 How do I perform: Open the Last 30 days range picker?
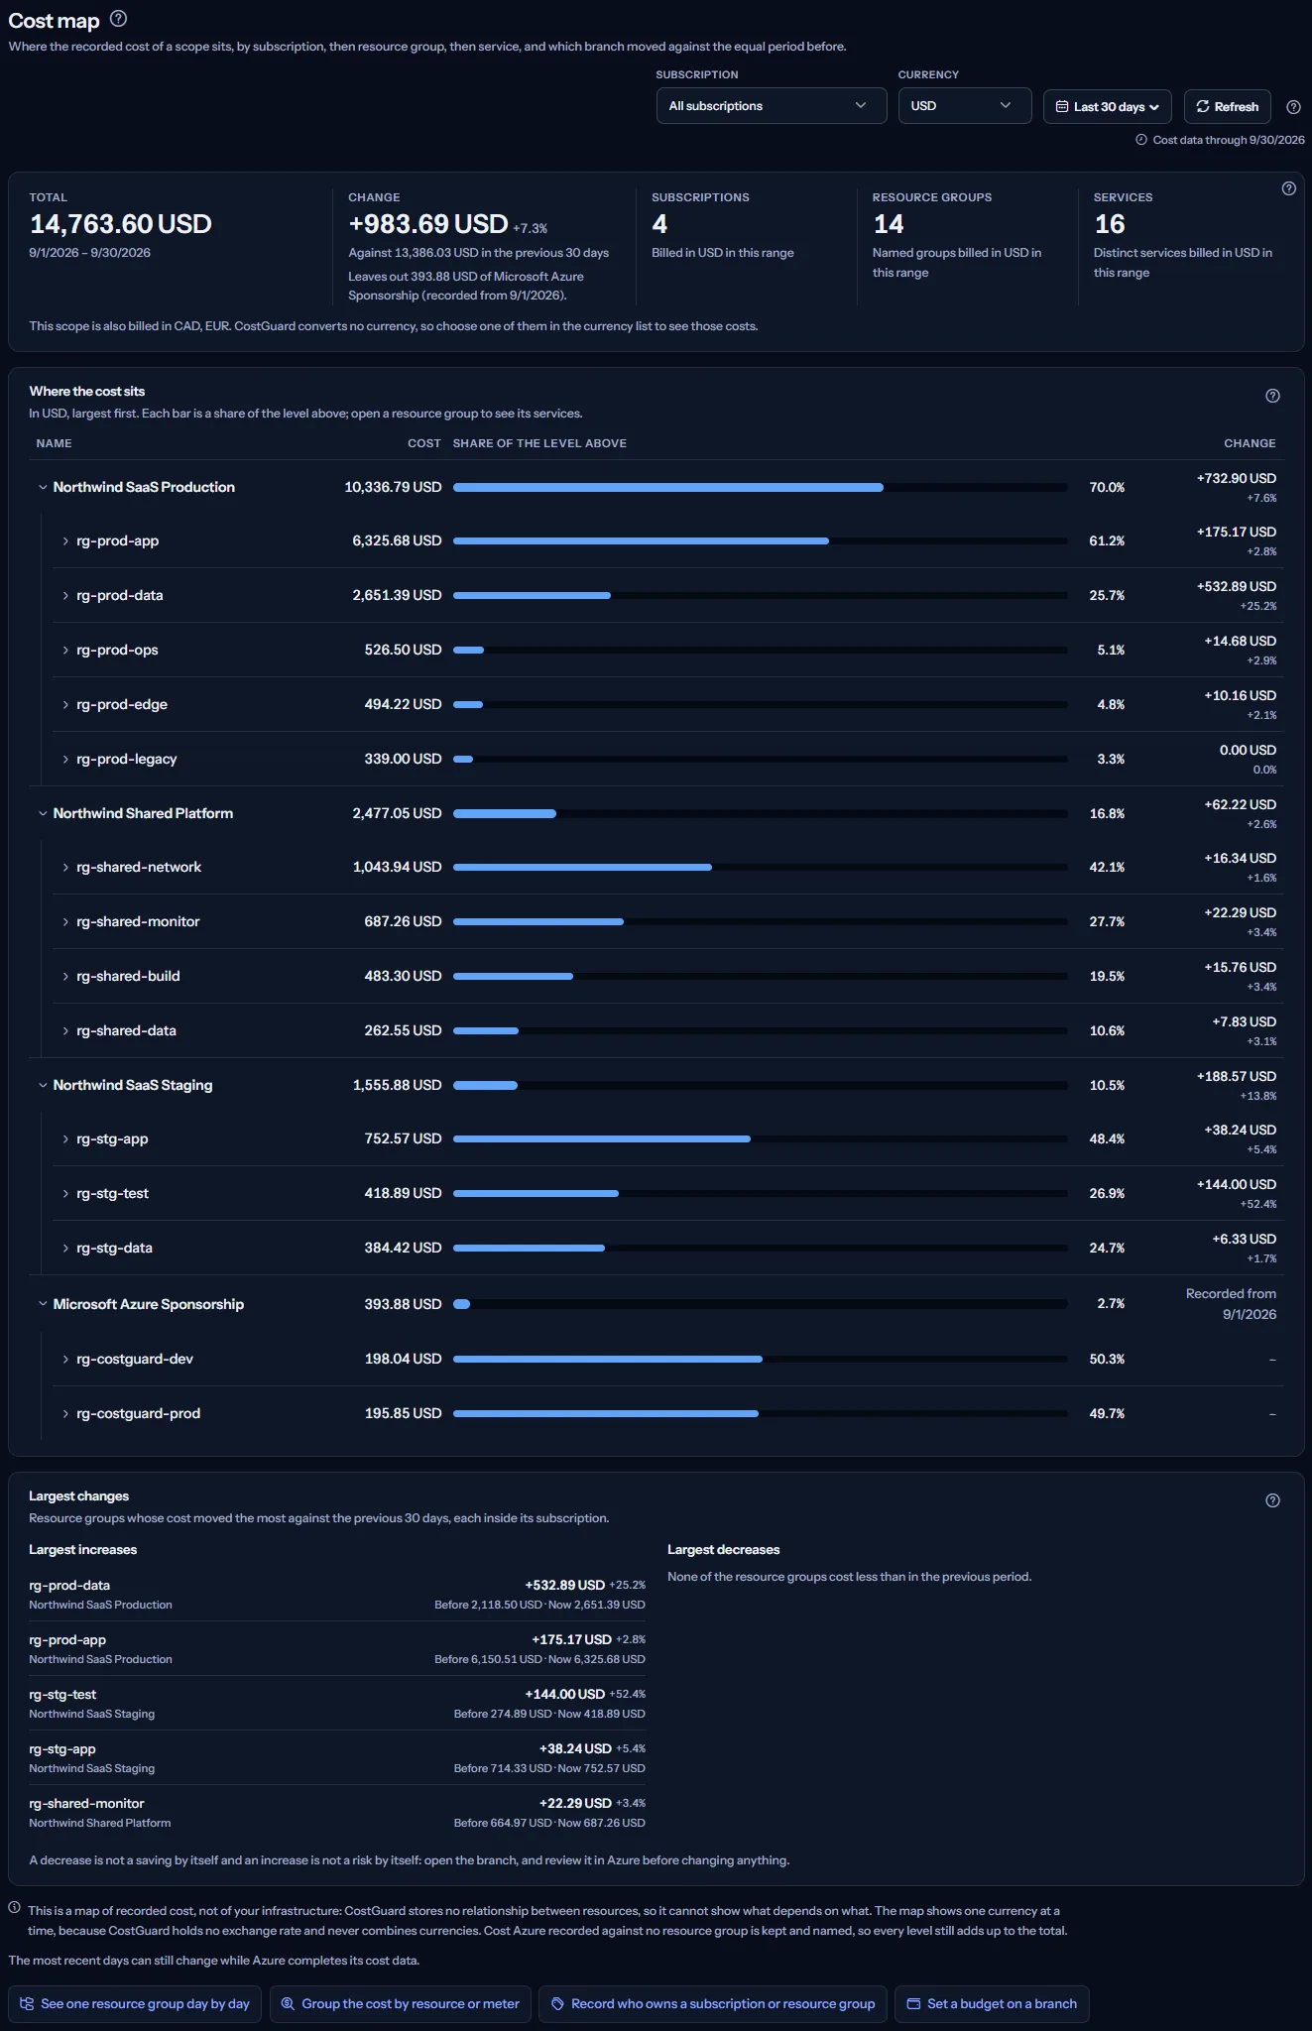pyautogui.click(x=1108, y=107)
